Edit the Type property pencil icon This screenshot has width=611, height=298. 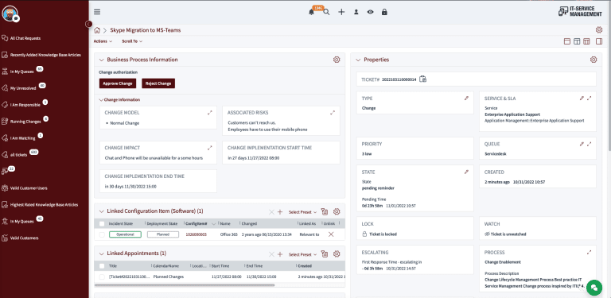coord(466,99)
